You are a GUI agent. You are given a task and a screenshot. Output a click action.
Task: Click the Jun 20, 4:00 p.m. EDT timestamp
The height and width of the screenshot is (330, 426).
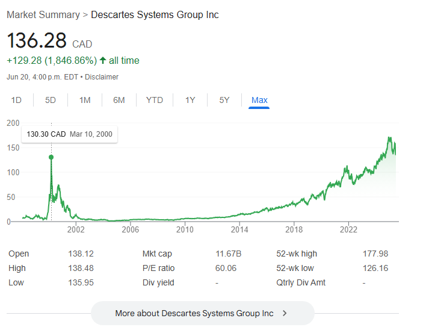coord(42,77)
